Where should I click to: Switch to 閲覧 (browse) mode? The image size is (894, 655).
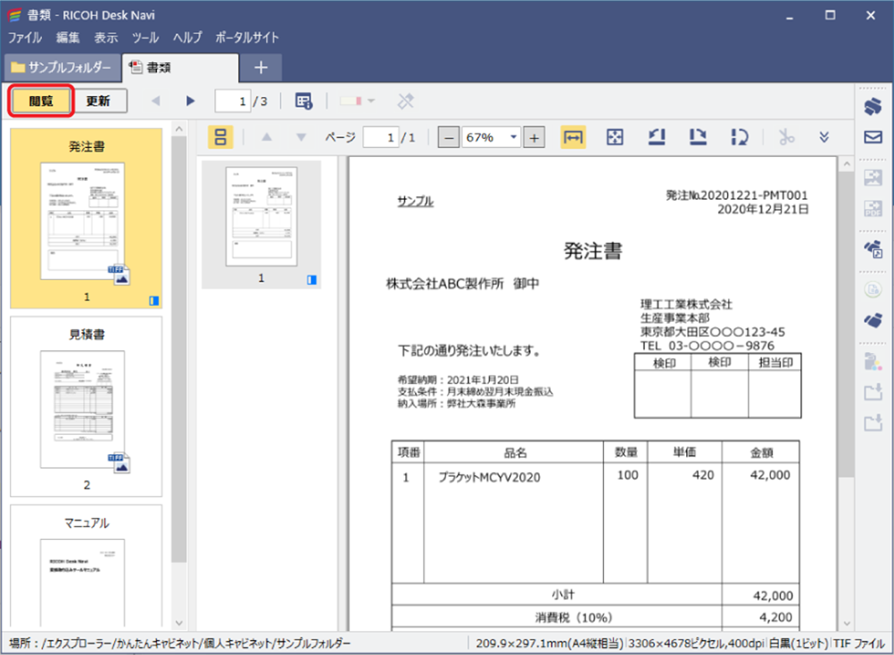41,101
